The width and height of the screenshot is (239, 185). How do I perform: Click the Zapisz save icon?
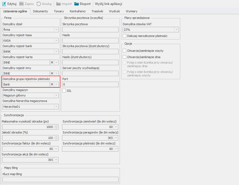tap(21, 4)
